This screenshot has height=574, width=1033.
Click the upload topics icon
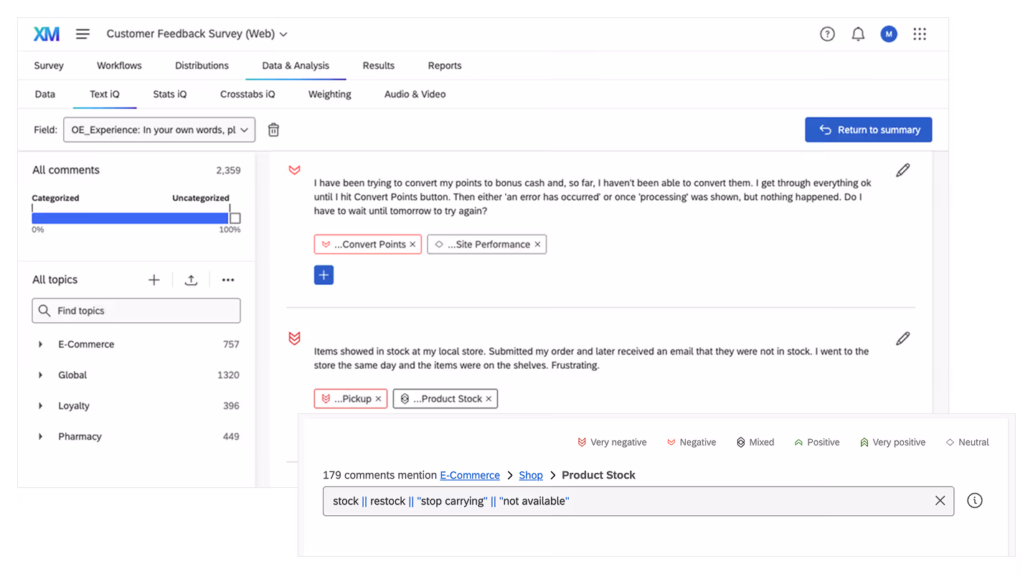(191, 280)
